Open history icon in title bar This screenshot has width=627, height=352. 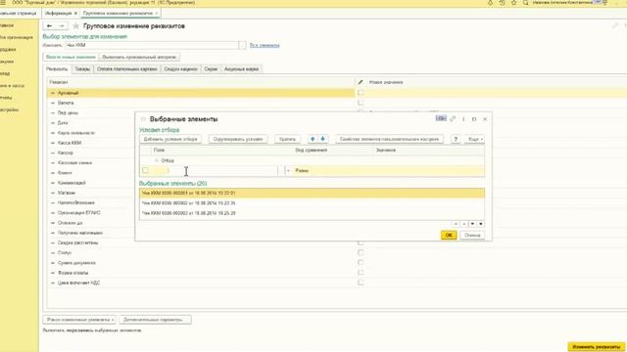click(x=503, y=3)
